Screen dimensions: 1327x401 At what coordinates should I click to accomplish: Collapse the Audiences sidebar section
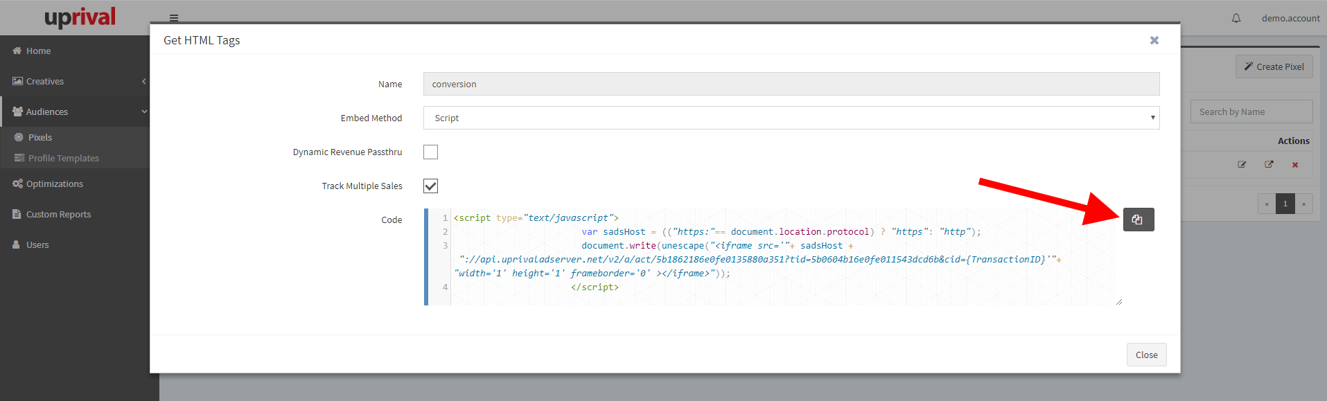click(75, 112)
